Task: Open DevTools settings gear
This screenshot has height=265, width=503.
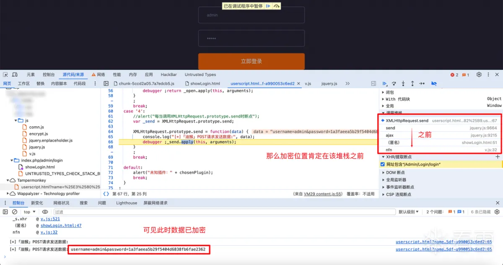Action: point(479,75)
